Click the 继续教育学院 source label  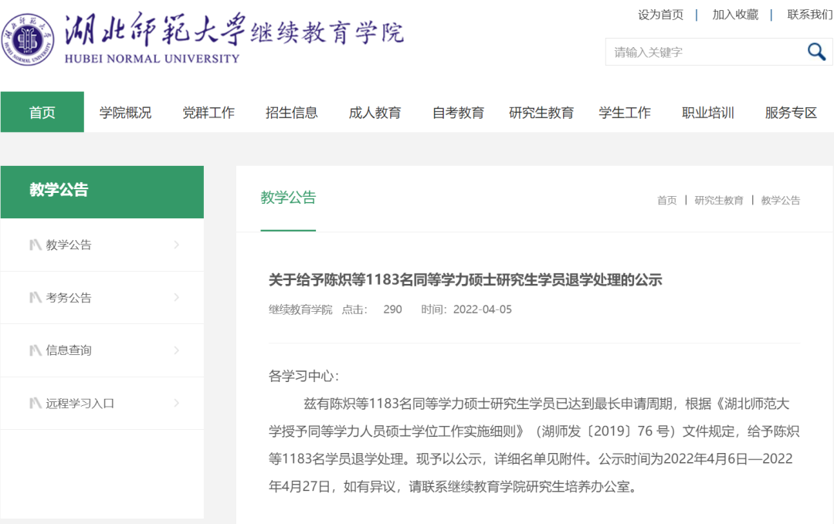300,309
